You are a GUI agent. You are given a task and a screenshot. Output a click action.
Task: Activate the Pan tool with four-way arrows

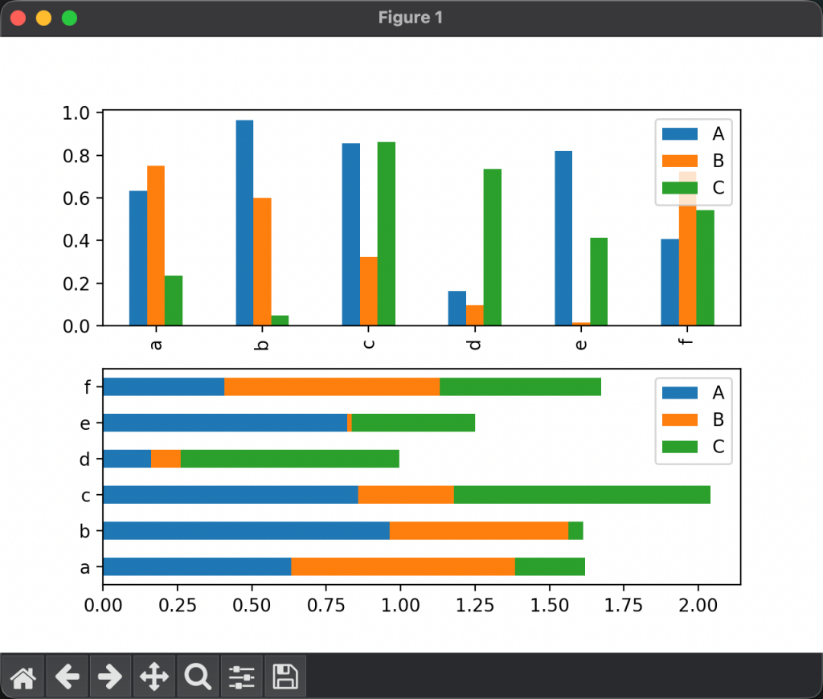click(154, 677)
